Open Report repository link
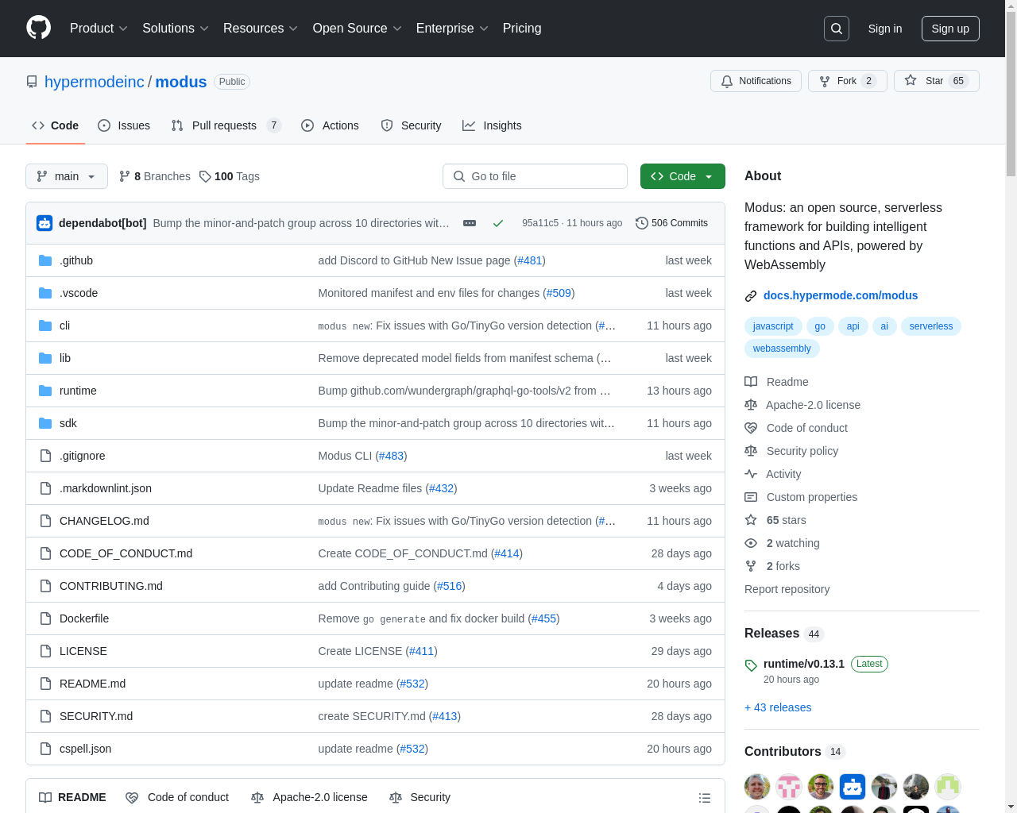 tap(787, 589)
